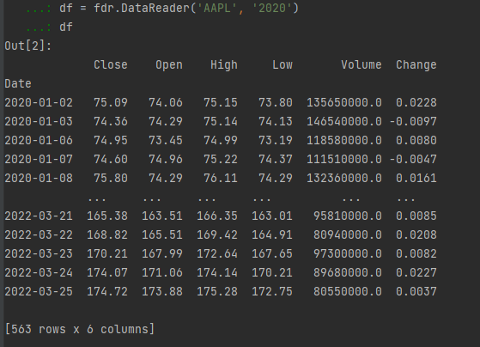The width and height of the screenshot is (480, 347).
Task: Click the Close value 74.60
Action: point(111,159)
